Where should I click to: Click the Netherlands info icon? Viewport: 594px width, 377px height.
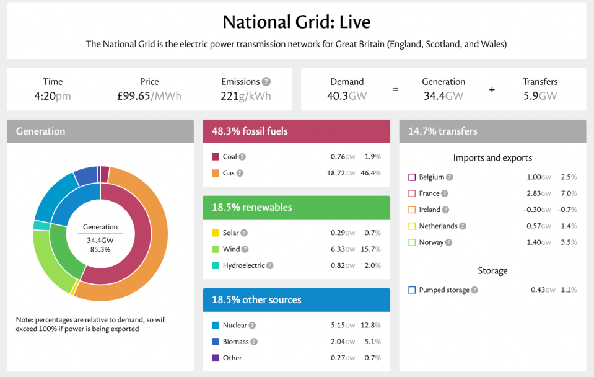(x=463, y=226)
